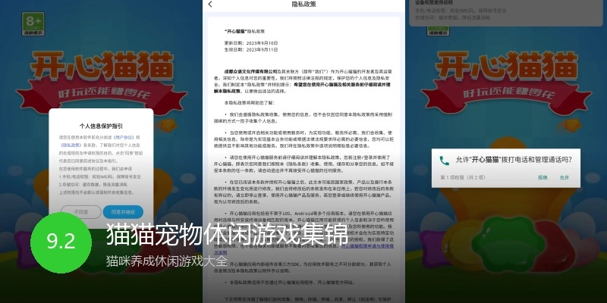Image resolution: width=607 pixels, height=303 pixels.
Task: Click the 设备权限使用说明 heading on right screen
Action: tap(432, 3)
